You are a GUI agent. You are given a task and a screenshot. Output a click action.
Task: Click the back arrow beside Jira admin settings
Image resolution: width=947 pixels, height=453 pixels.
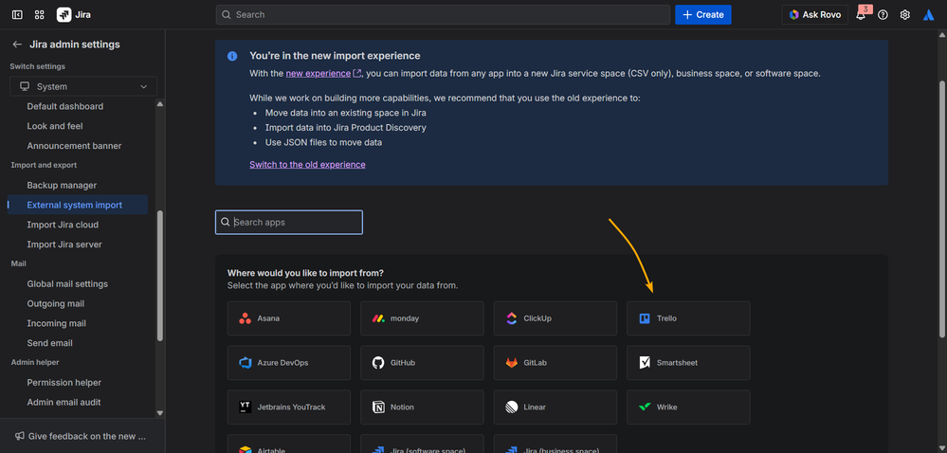point(17,45)
